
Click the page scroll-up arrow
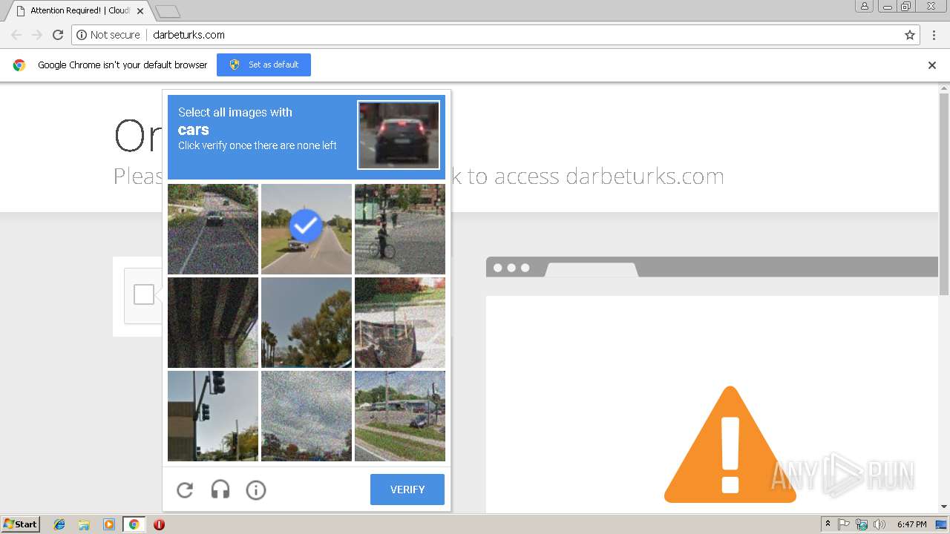coord(944,88)
